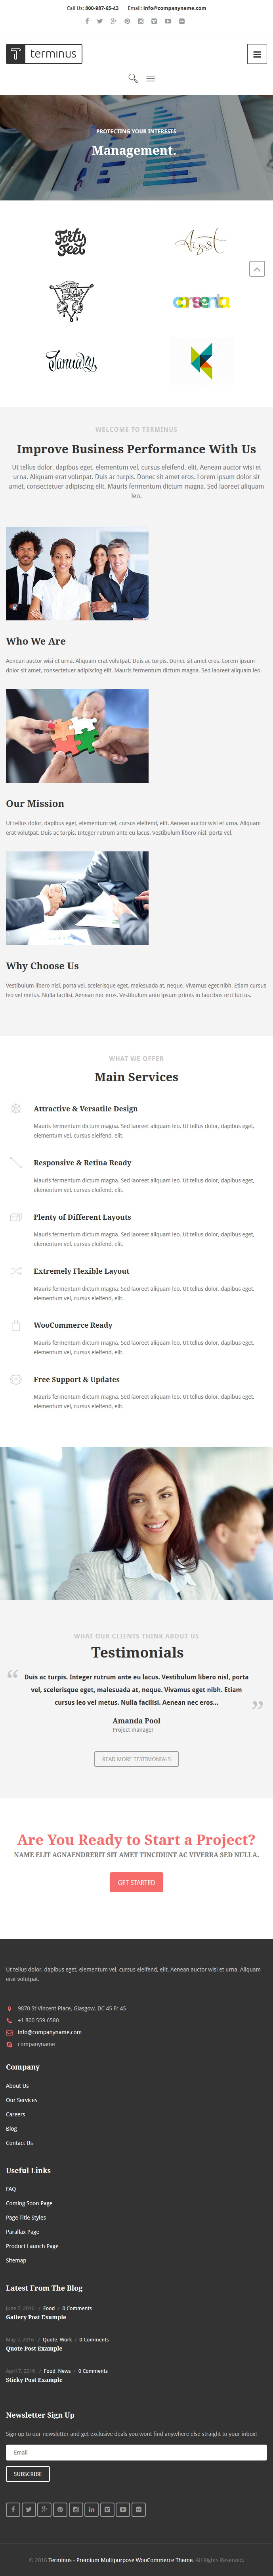Click the Terminus logo
Image resolution: width=273 pixels, height=2576 pixels.
44,54
